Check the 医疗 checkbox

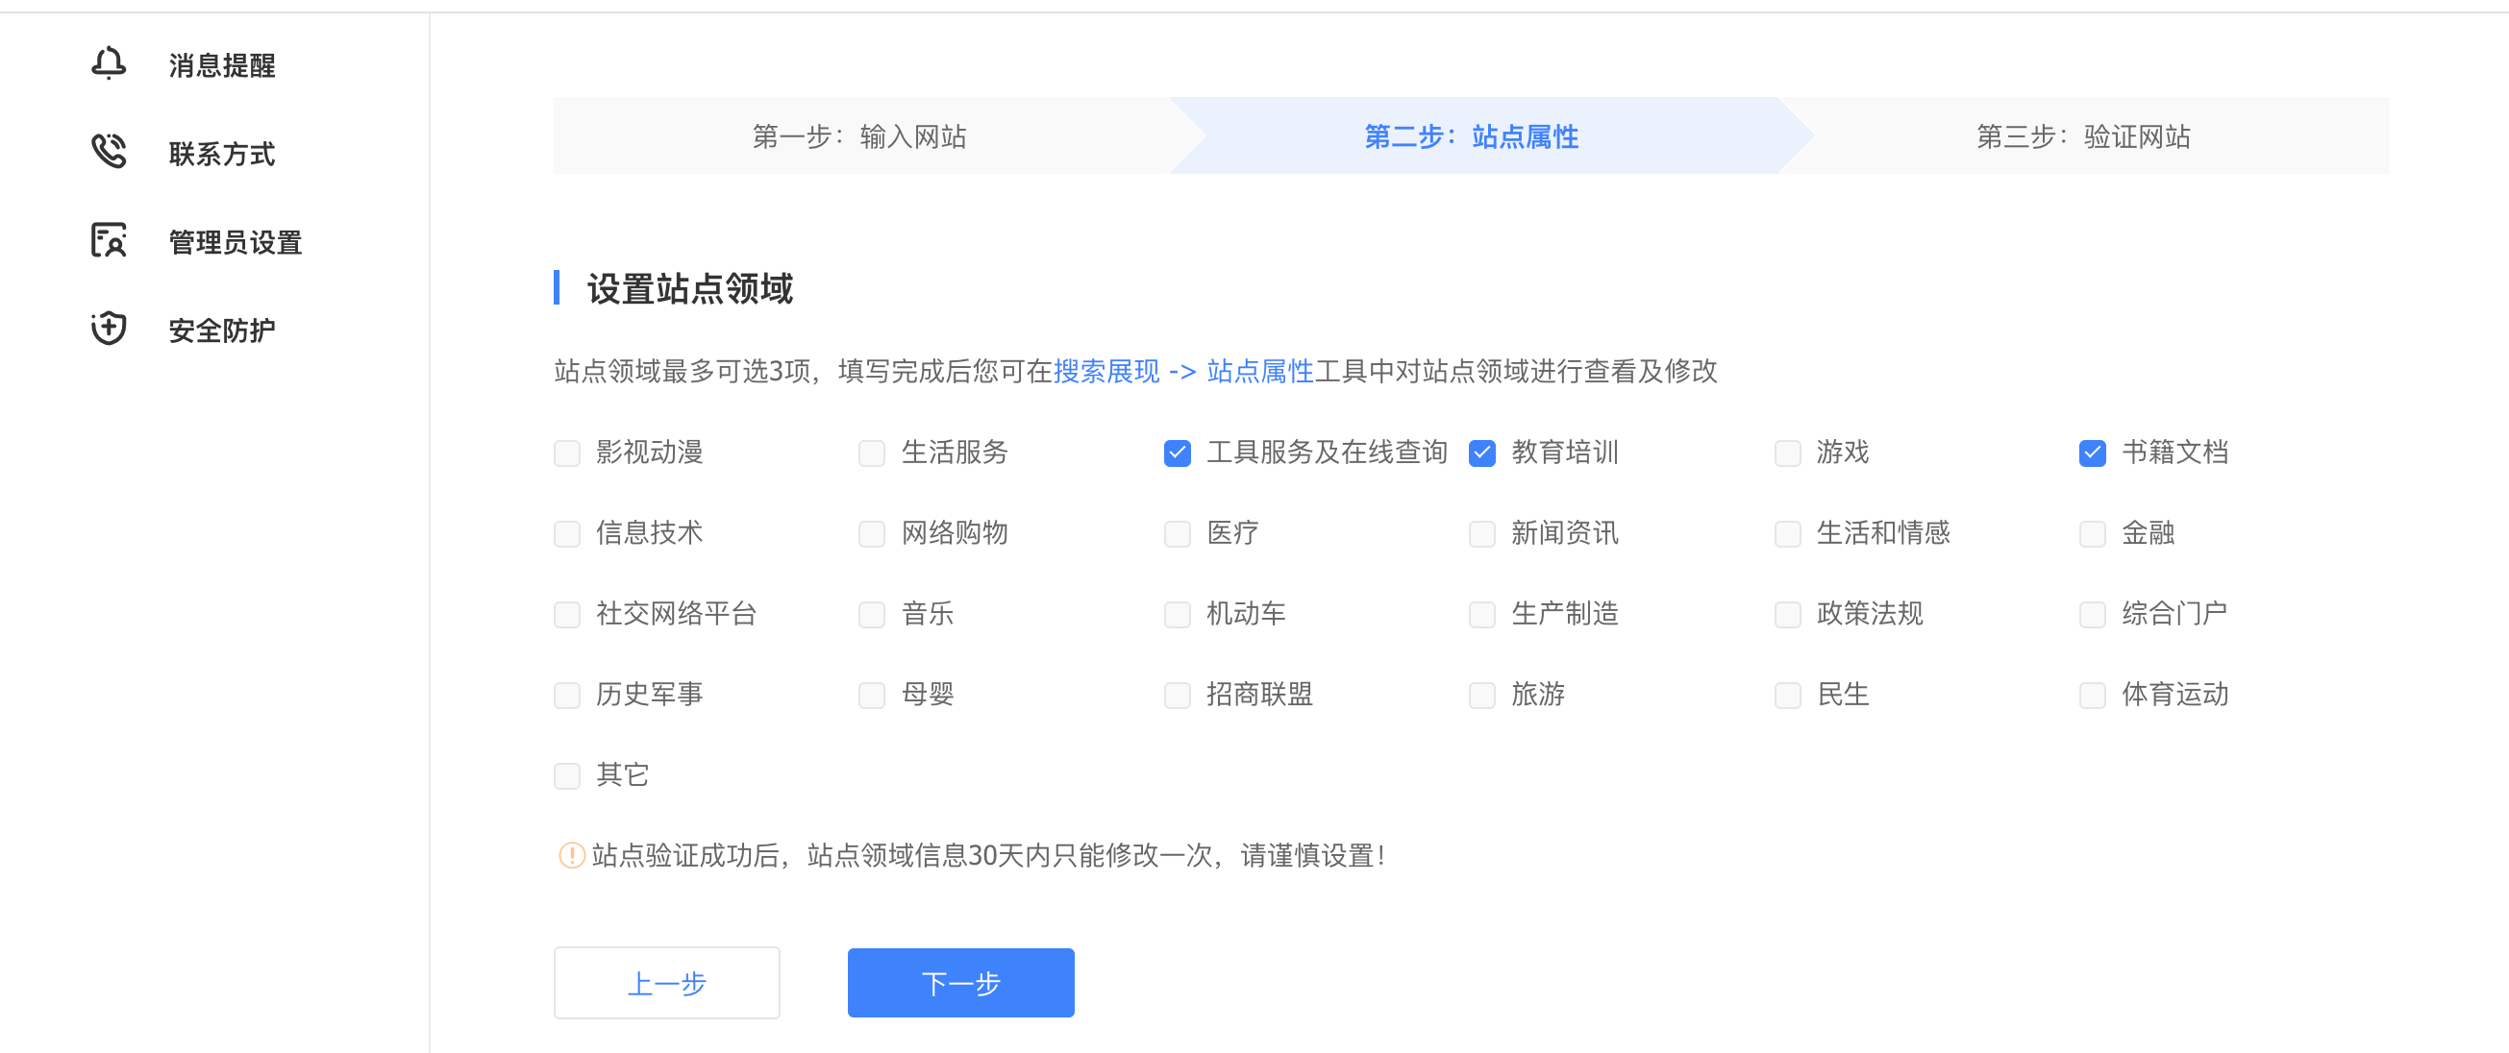[1178, 534]
